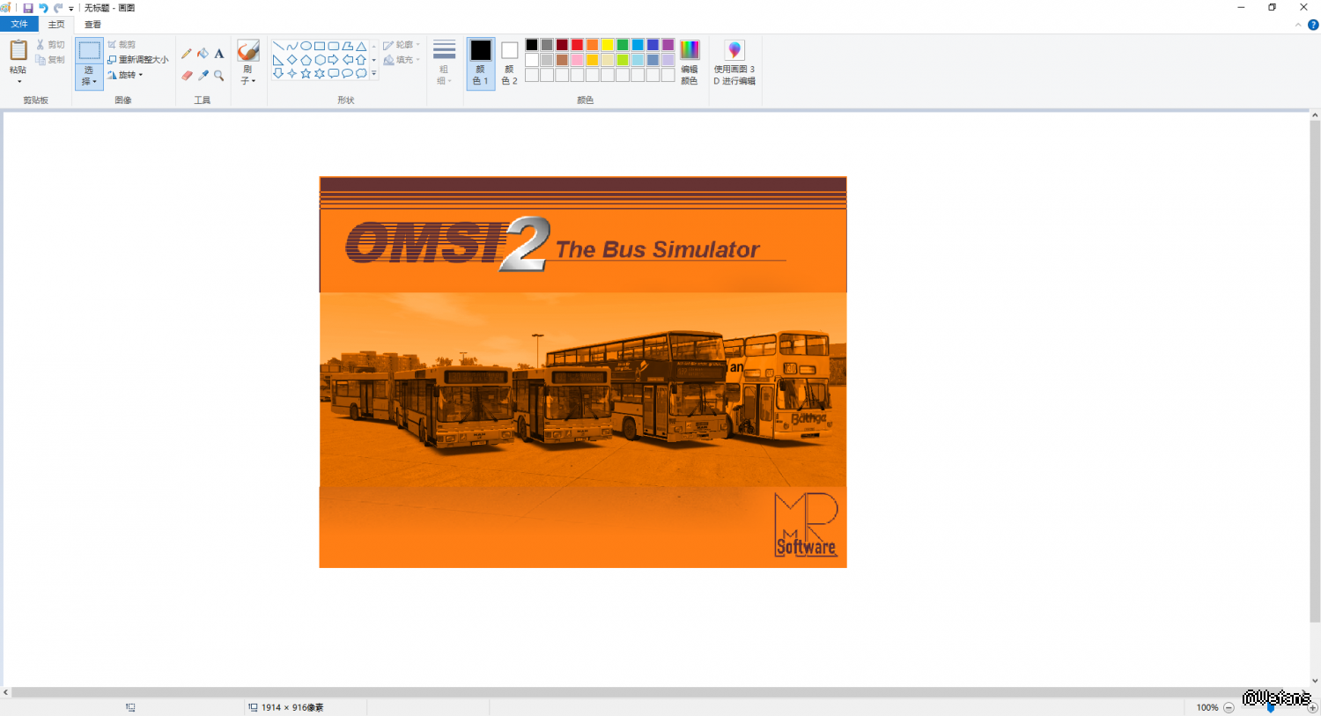Open 编辑颜色 edit colors dialog

click(690, 63)
